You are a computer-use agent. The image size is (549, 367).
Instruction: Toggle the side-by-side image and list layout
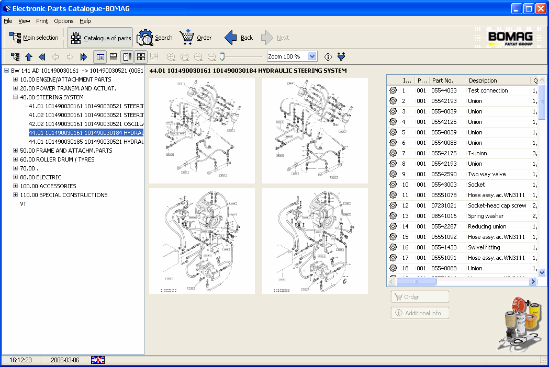[x=128, y=56]
